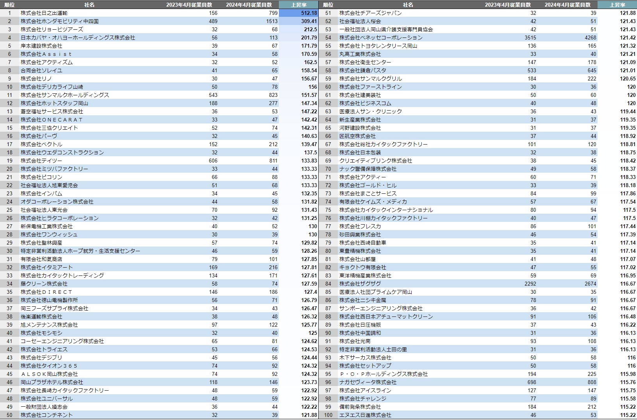Click the employee count 2292
637x420 pixels.
(530, 284)
